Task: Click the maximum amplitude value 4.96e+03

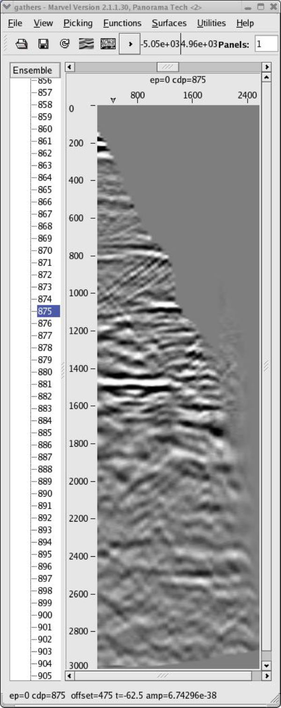Action: [x=200, y=44]
